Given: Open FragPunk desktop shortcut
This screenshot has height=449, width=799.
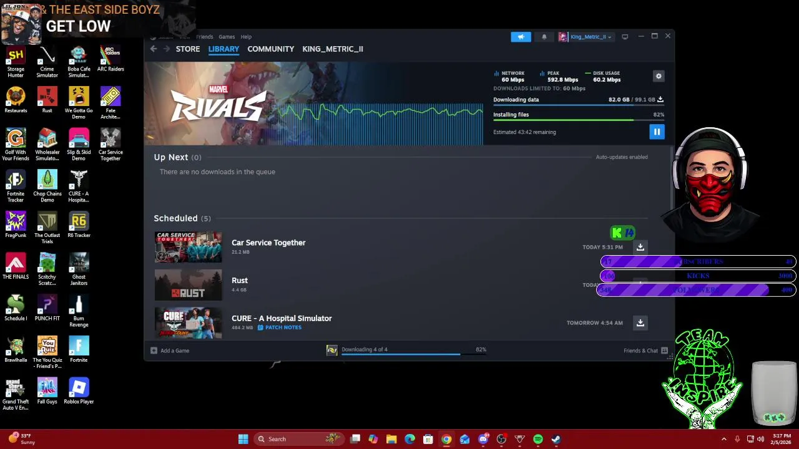Looking at the screenshot, I should point(16,225).
